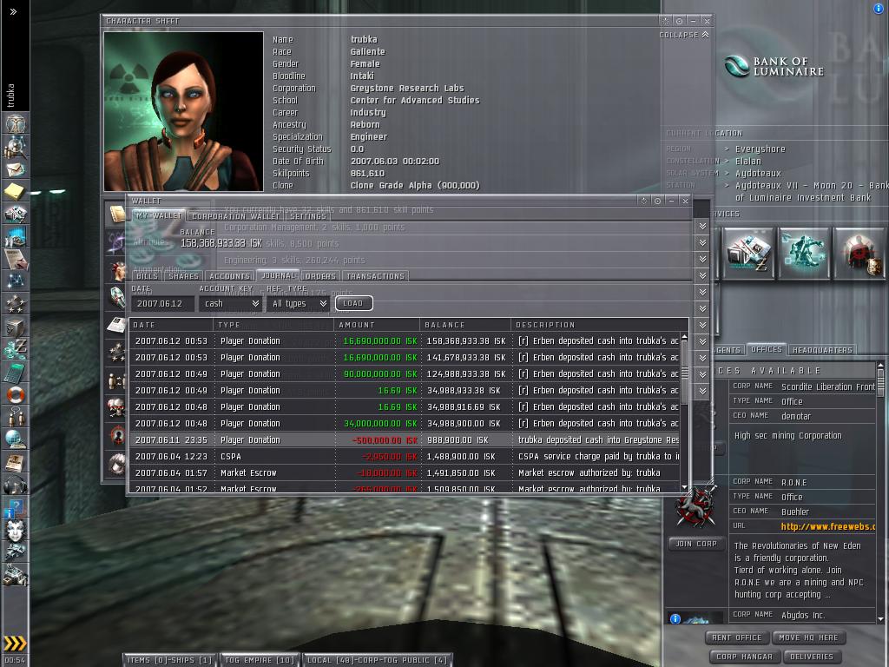This screenshot has width=889, height=667.
Task: Open People and Places magnifier icon
Action: coord(16,146)
